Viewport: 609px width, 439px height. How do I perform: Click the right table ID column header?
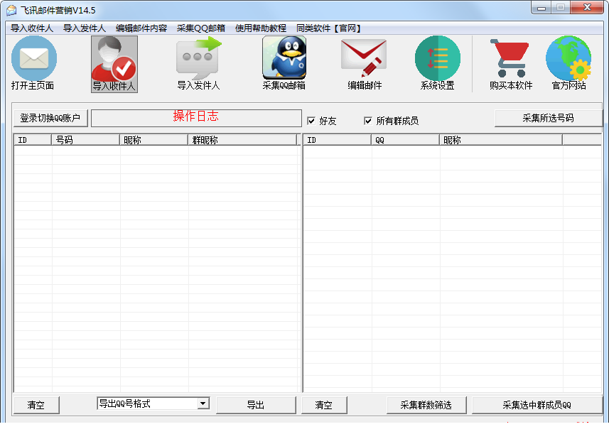pos(337,140)
